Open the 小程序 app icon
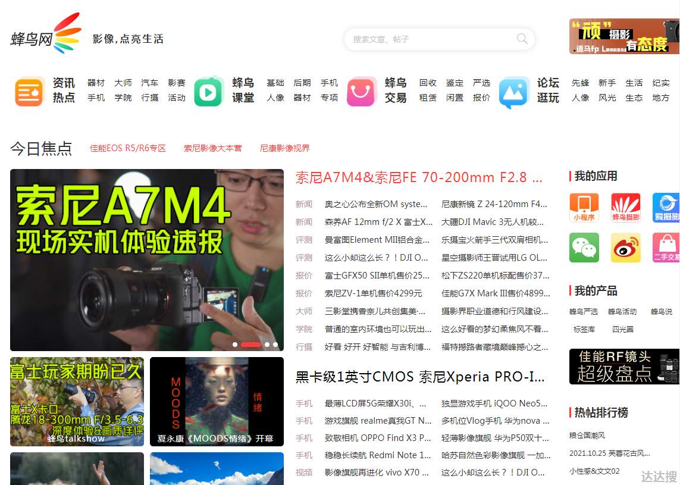 584,208
